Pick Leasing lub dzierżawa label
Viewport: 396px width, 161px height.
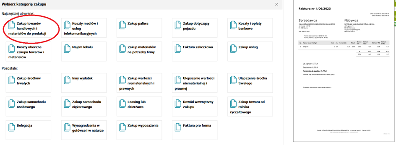pos(136,104)
